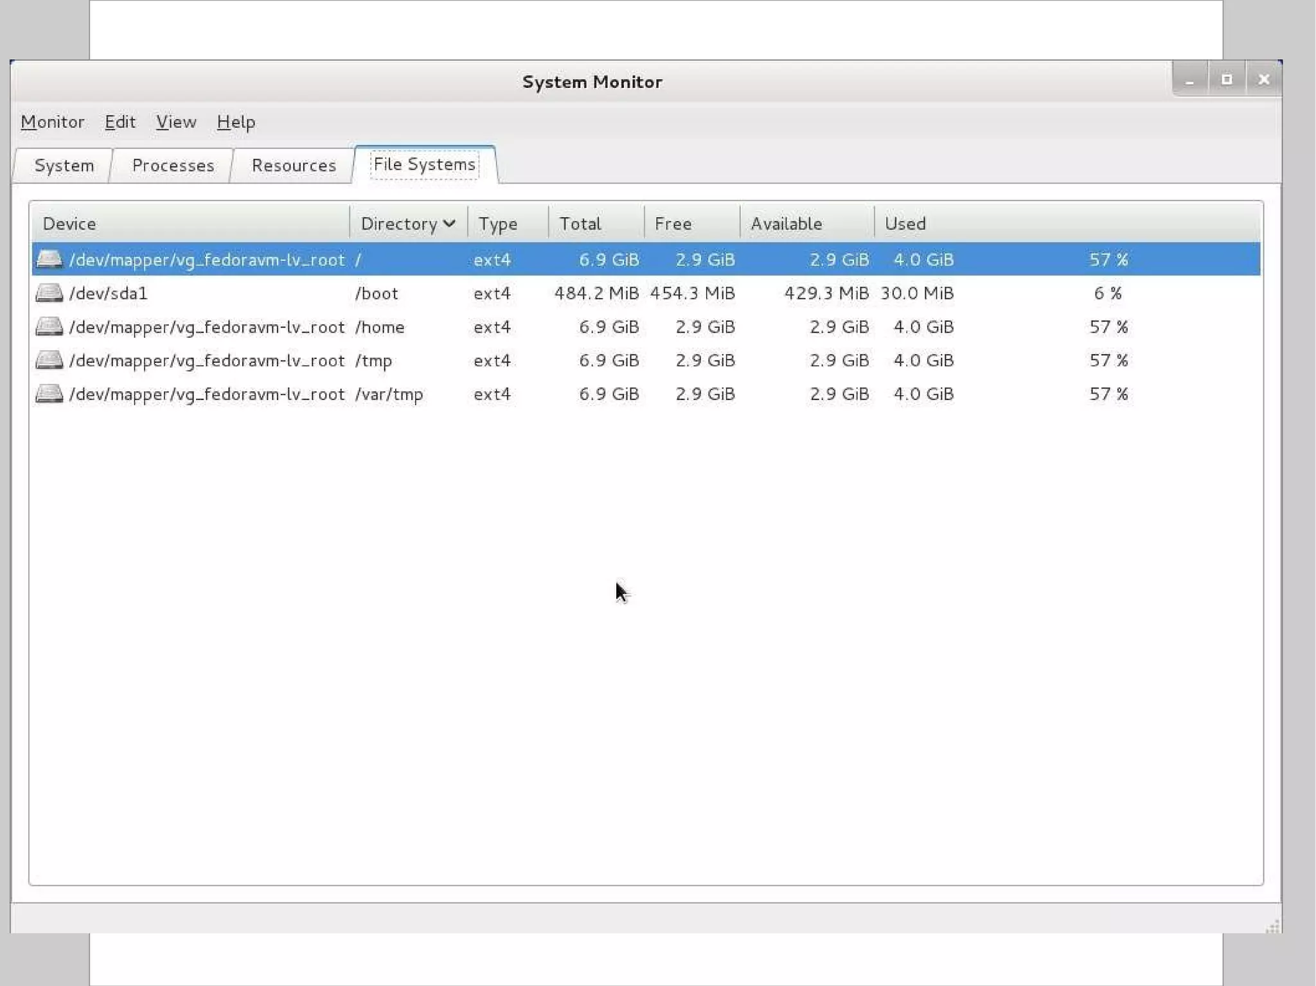Switch to the Processes tab
Viewport: 1316px width, 986px height.
click(x=173, y=166)
